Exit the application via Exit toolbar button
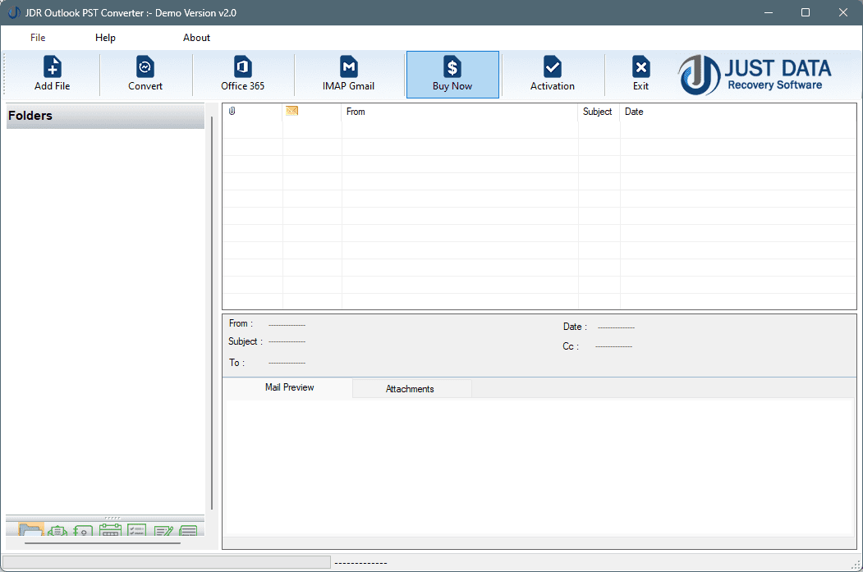 (641, 73)
